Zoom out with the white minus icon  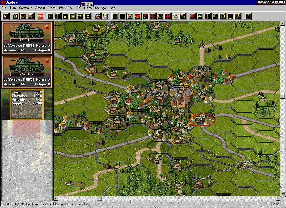(x=122, y=16)
